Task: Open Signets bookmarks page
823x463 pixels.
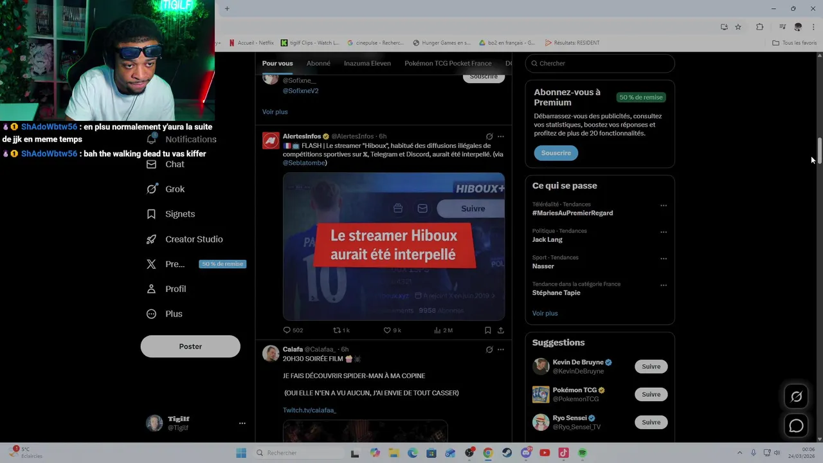Action: 170,214
